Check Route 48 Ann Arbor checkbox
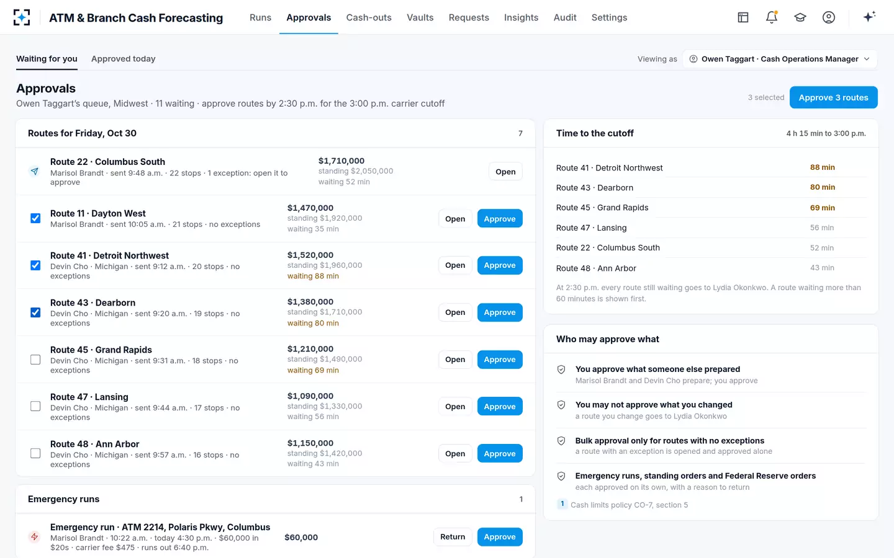 (35, 454)
